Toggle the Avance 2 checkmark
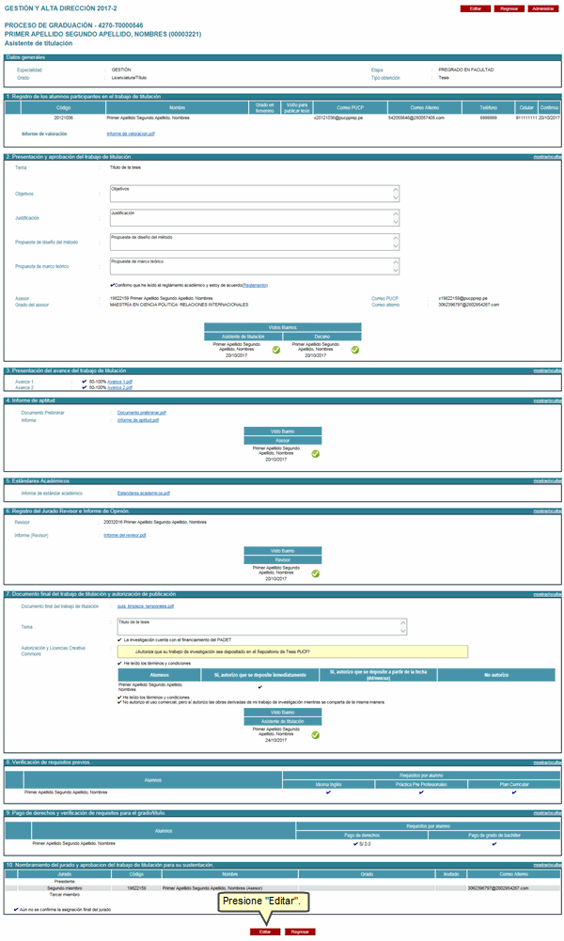This screenshot has width=564, height=941. click(85, 387)
